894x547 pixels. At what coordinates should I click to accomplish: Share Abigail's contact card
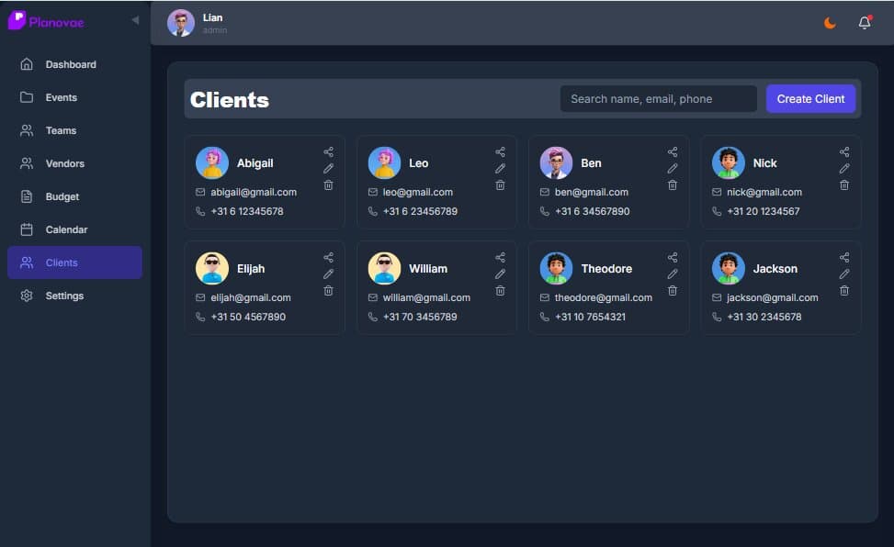(x=328, y=151)
